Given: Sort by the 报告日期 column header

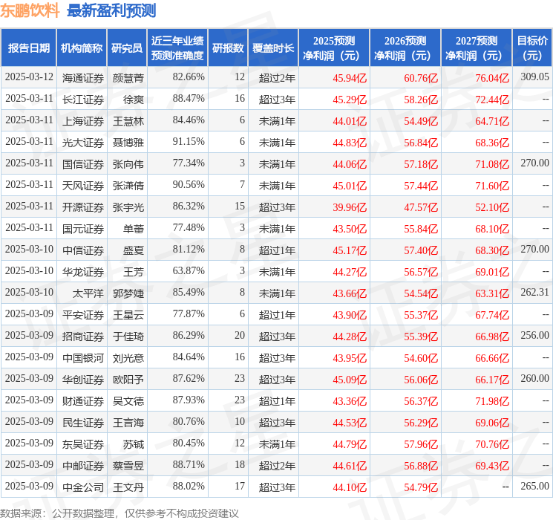Looking at the screenshot, I should pyautogui.click(x=29, y=48).
